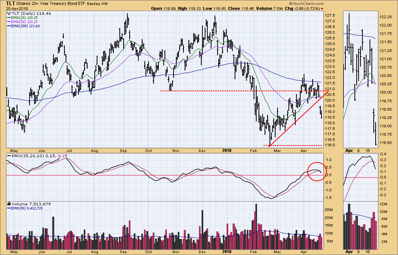Click the Dec label on bottom time axis
398x255 pixels.
(x=202, y=252)
